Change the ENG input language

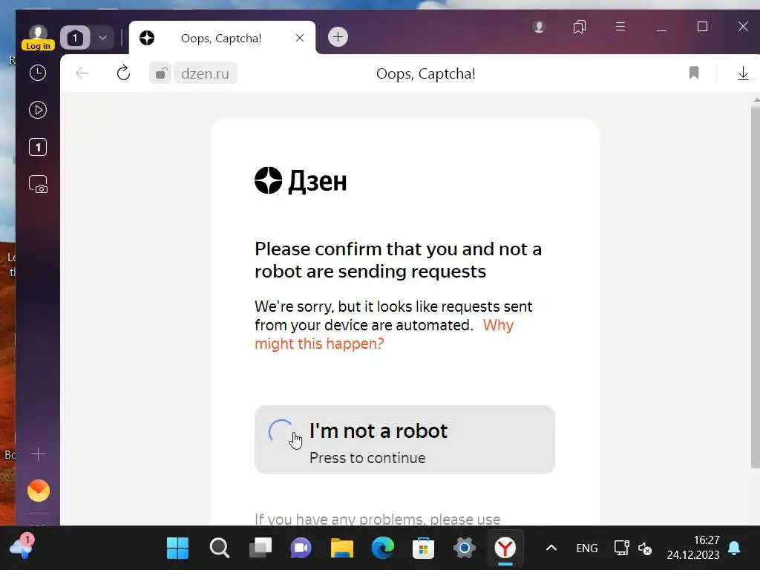point(587,548)
